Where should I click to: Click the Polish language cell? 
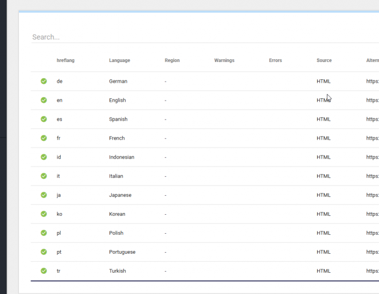coord(116,233)
